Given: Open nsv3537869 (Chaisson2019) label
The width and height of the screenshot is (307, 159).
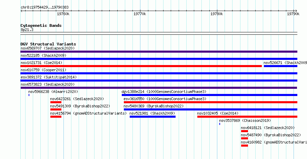Looking at the screenshot, I should pyautogui.click(x=245, y=120).
